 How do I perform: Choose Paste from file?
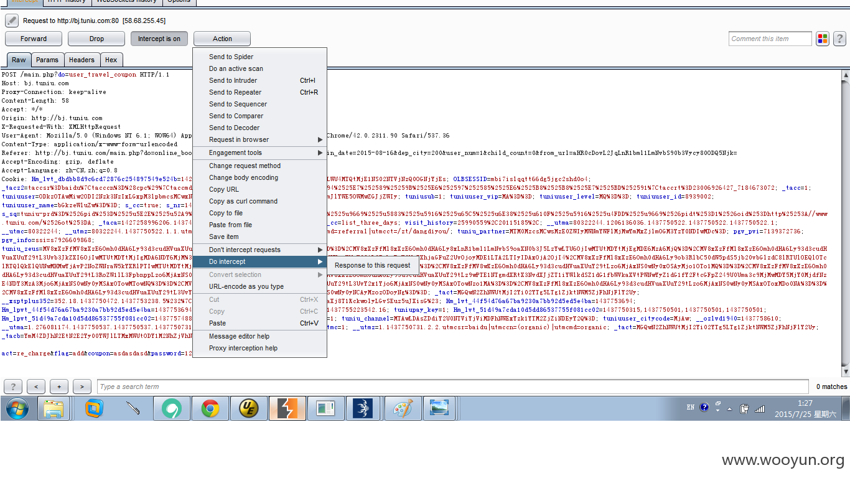(259, 225)
